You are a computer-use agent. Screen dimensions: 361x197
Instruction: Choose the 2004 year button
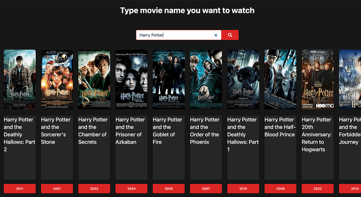point(131,189)
